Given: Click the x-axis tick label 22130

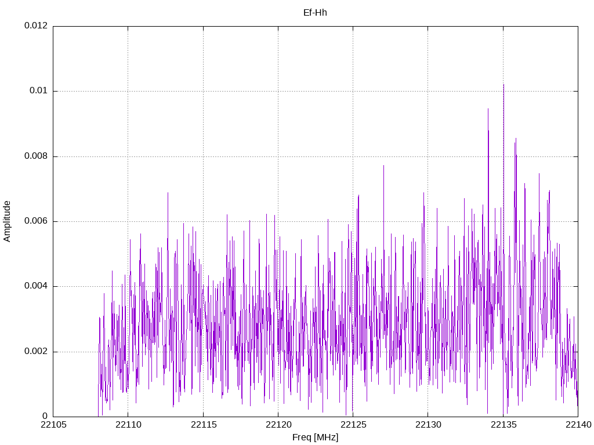Looking at the screenshot, I should click(x=429, y=425).
